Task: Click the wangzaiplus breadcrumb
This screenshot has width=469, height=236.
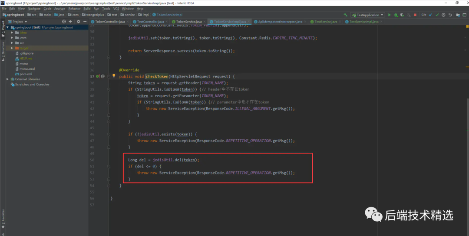Action: 93,15
